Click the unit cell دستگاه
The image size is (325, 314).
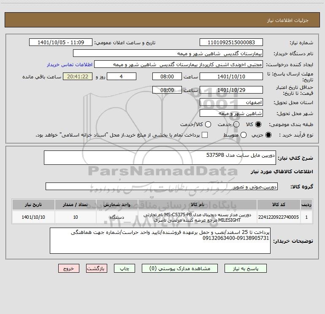[117, 217]
